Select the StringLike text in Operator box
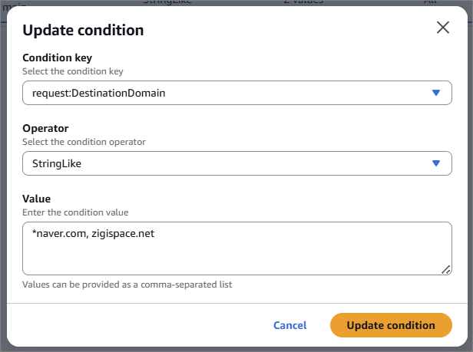This screenshot has width=473, height=352. [x=57, y=163]
